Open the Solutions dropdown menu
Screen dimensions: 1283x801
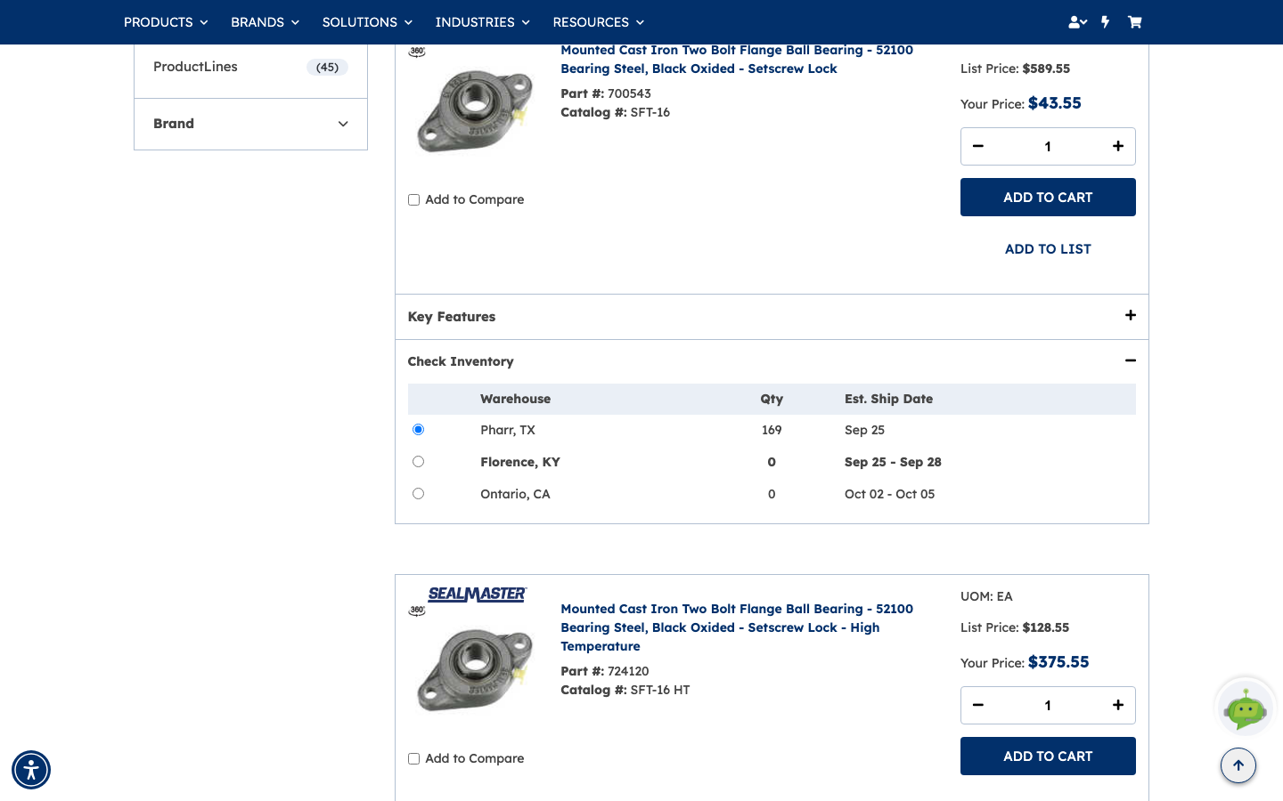point(367,22)
